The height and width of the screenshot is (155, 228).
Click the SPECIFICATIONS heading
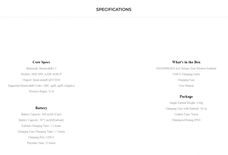tap(114, 9)
